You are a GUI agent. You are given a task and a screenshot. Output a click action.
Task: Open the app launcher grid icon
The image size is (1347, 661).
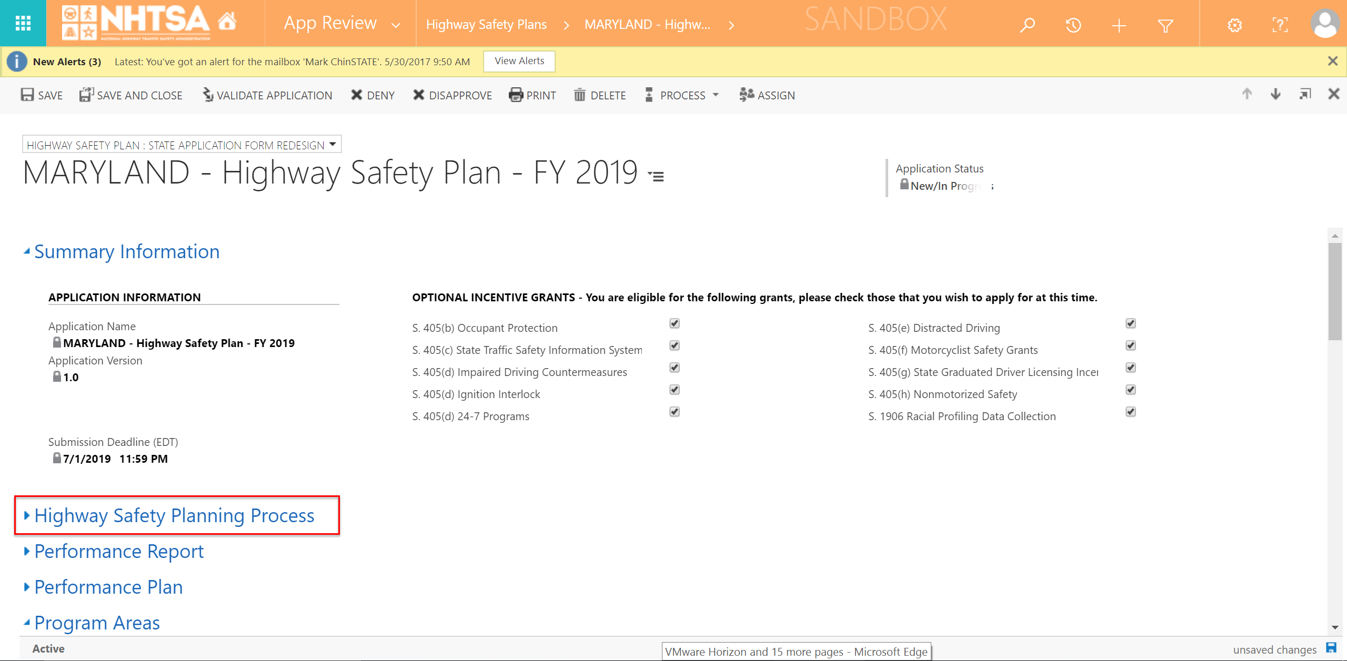[x=23, y=23]
